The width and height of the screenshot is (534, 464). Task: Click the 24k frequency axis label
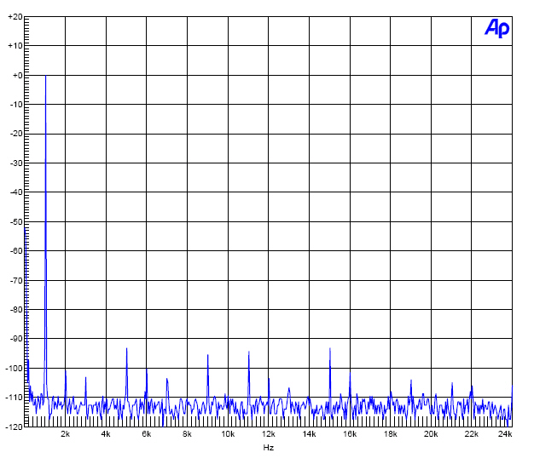(x=505, y=434)
